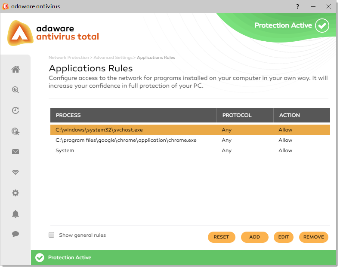Click the adaware title bar shield icon
Screen dimensions: 340x269
[x=6, y=6]
